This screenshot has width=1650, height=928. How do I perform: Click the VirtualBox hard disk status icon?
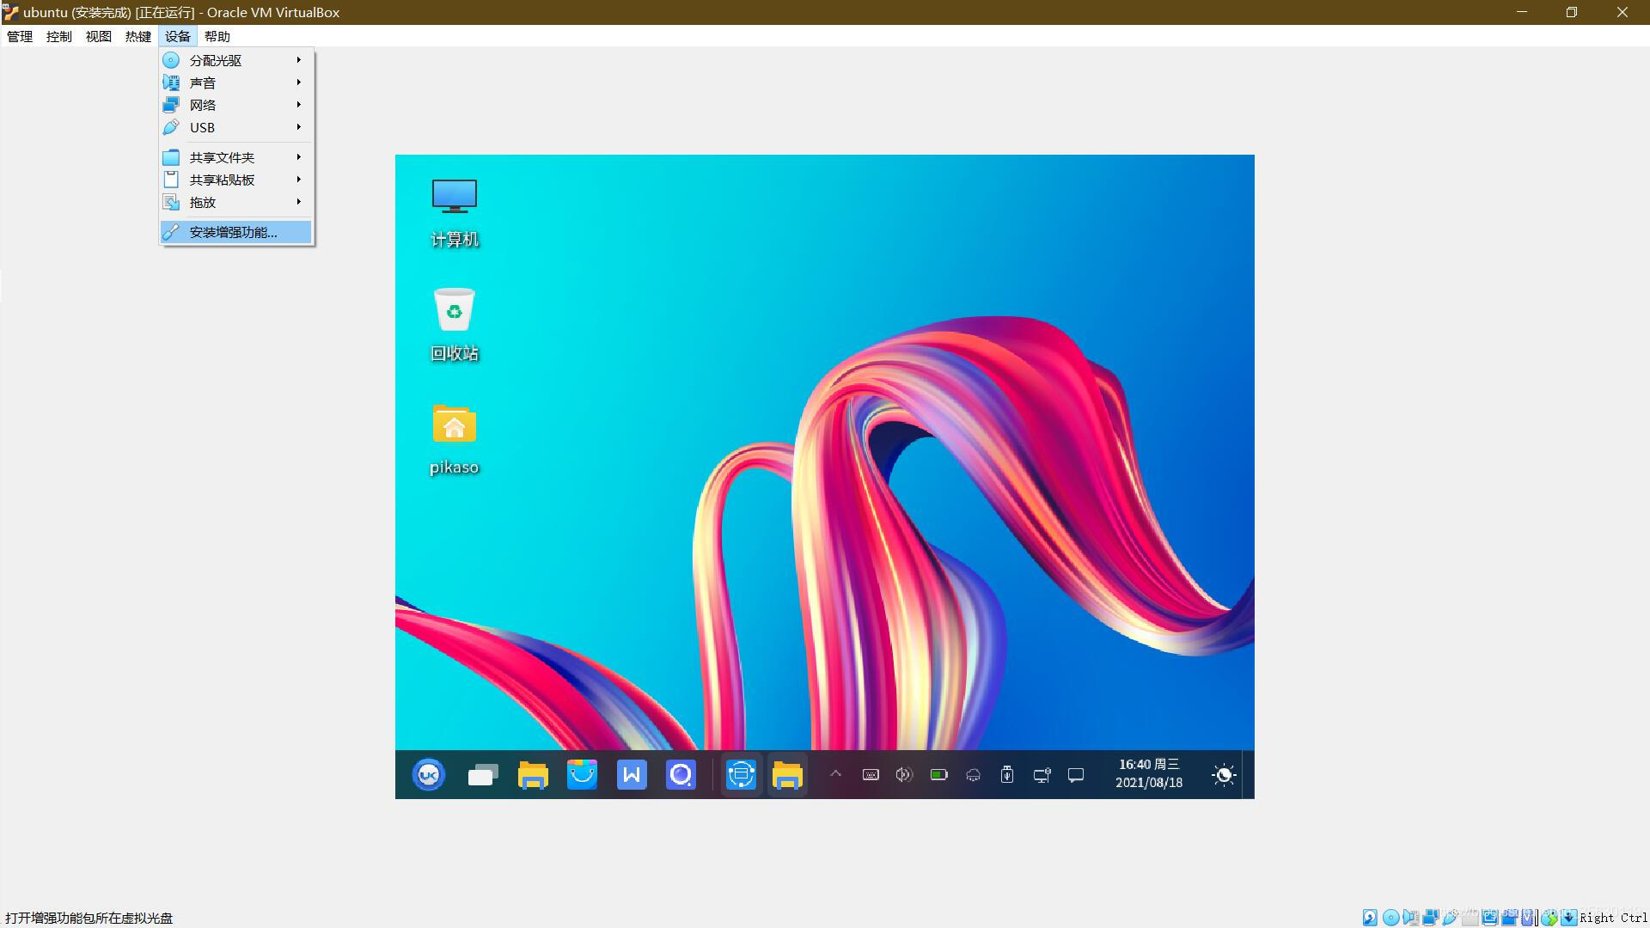coord(1370,917)
